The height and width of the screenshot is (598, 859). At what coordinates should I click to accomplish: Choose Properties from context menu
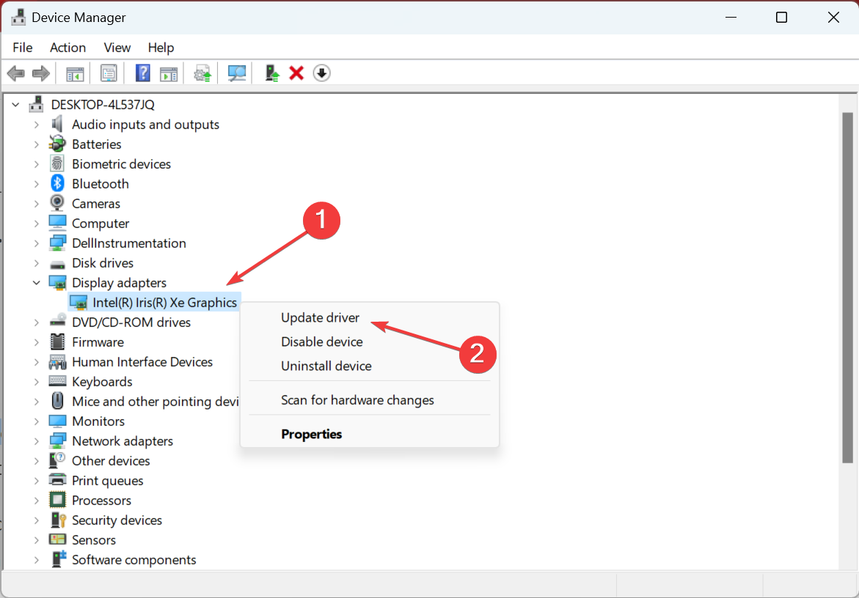coord(311,434)
